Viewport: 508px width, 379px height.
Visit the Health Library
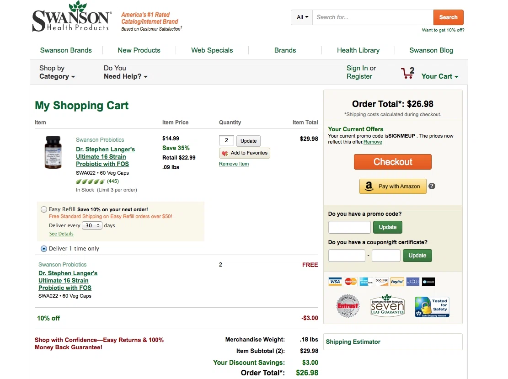358,50
